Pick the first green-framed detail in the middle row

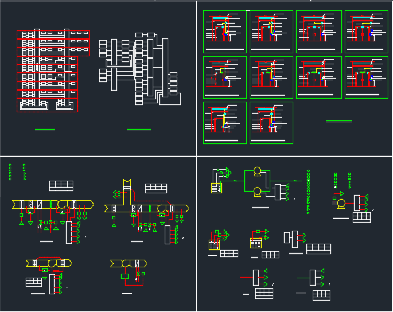tap(225, 77)
